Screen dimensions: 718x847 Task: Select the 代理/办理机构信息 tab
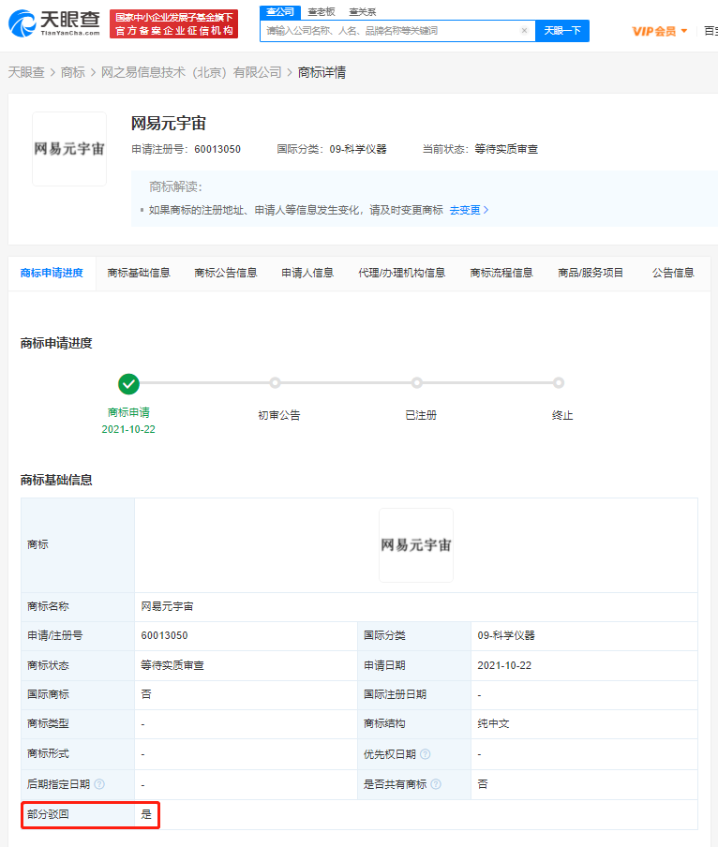pyautogui.click(x=401, y=274)
